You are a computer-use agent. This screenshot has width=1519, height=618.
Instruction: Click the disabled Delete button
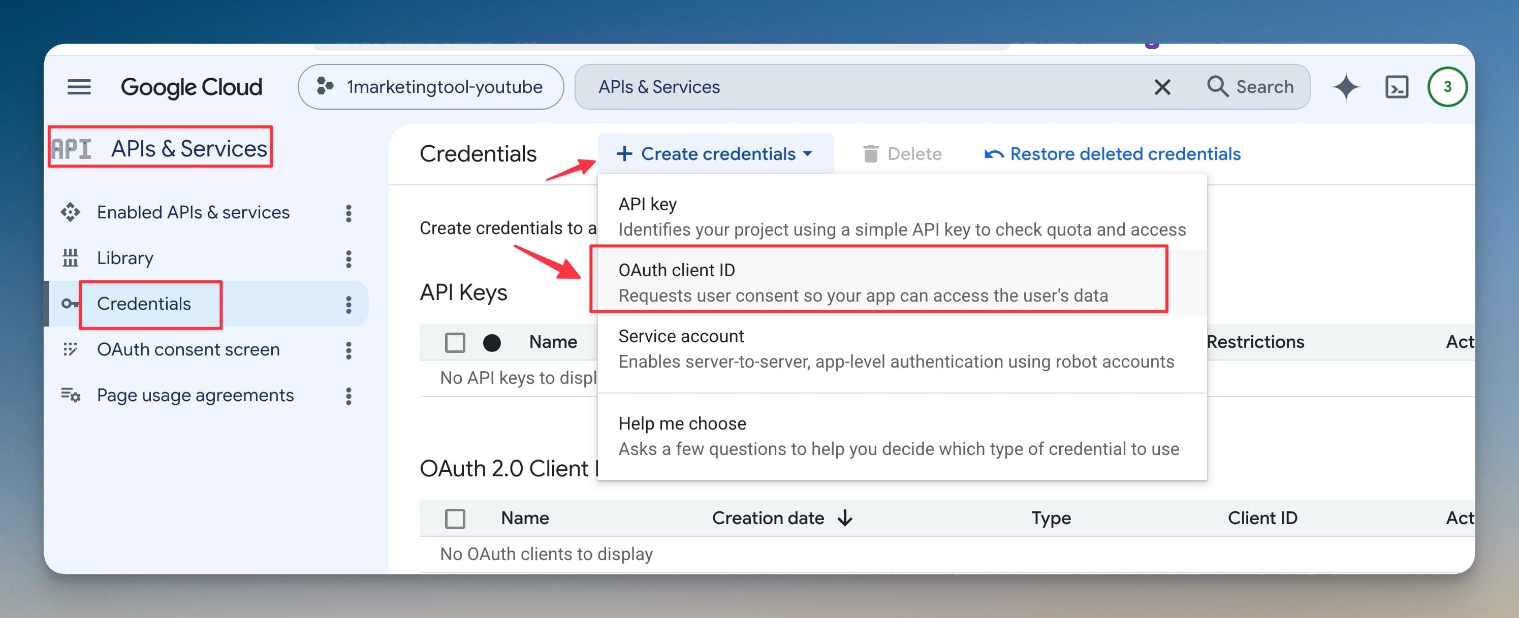[902, 154]
